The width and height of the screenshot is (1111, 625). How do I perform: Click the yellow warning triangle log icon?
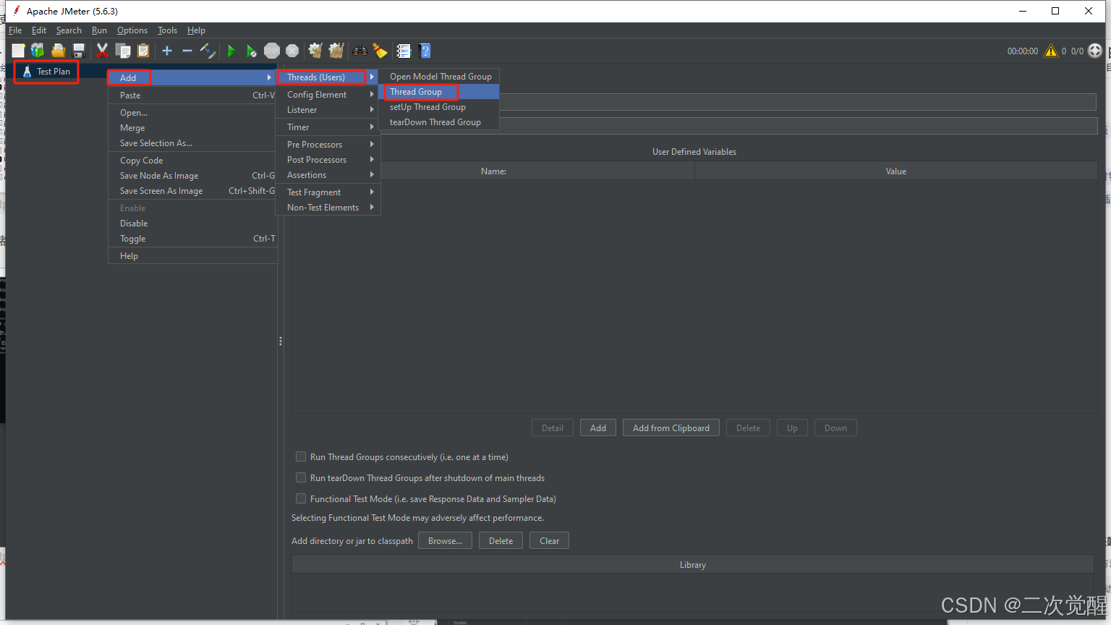tap(1050, 51)
